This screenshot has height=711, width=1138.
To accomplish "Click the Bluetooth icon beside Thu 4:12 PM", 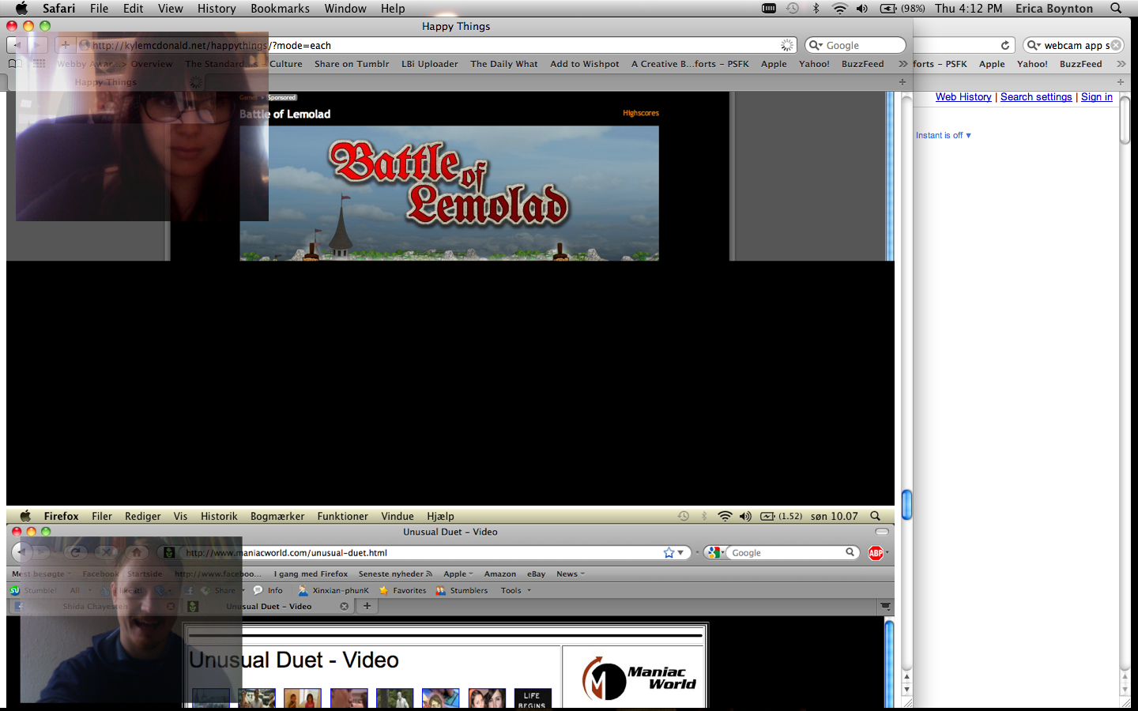I will [x=816, y=9].
